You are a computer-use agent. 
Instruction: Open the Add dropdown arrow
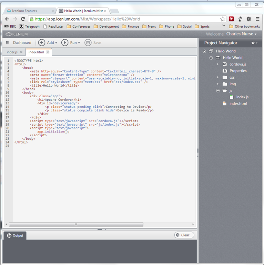(x=56, y=43)
